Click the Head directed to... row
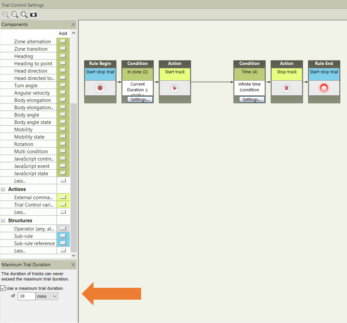The height and width of the screenshot is (323, 347). pyautogui.click(x=35, y=78)
